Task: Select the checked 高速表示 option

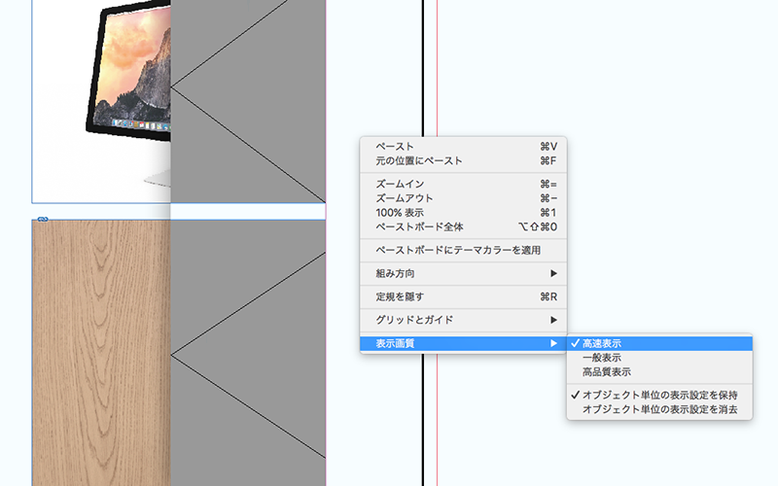Action: 659,343
